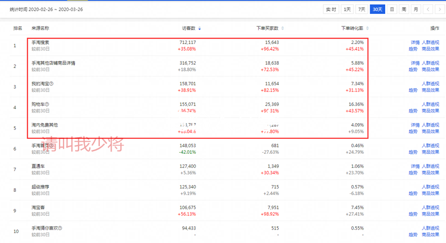Select the 7天 time range tab
Viewport: 446px width, 243px height.
(362, 9)
